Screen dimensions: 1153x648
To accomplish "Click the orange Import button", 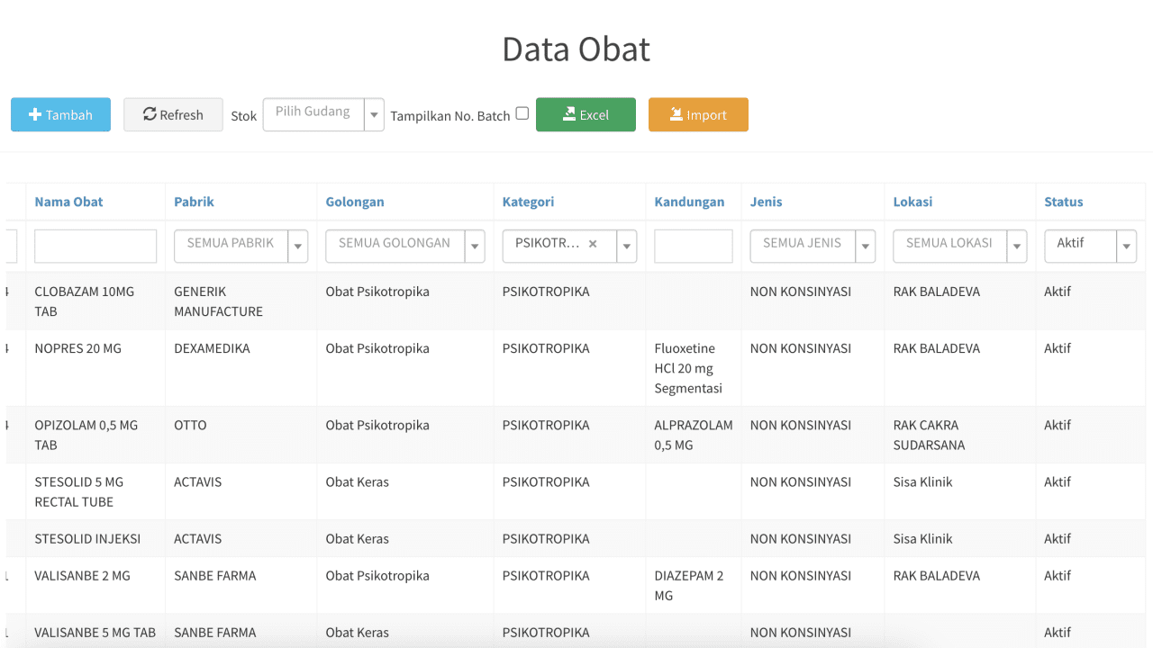I will click(x=698, y=115).
